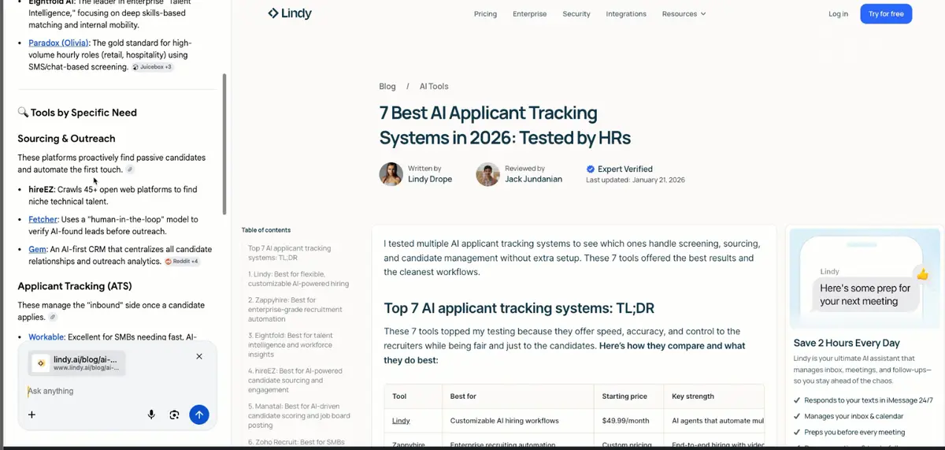The image size is (945, 450).
Task: Open the Pricing page
Action: [485, 13]
